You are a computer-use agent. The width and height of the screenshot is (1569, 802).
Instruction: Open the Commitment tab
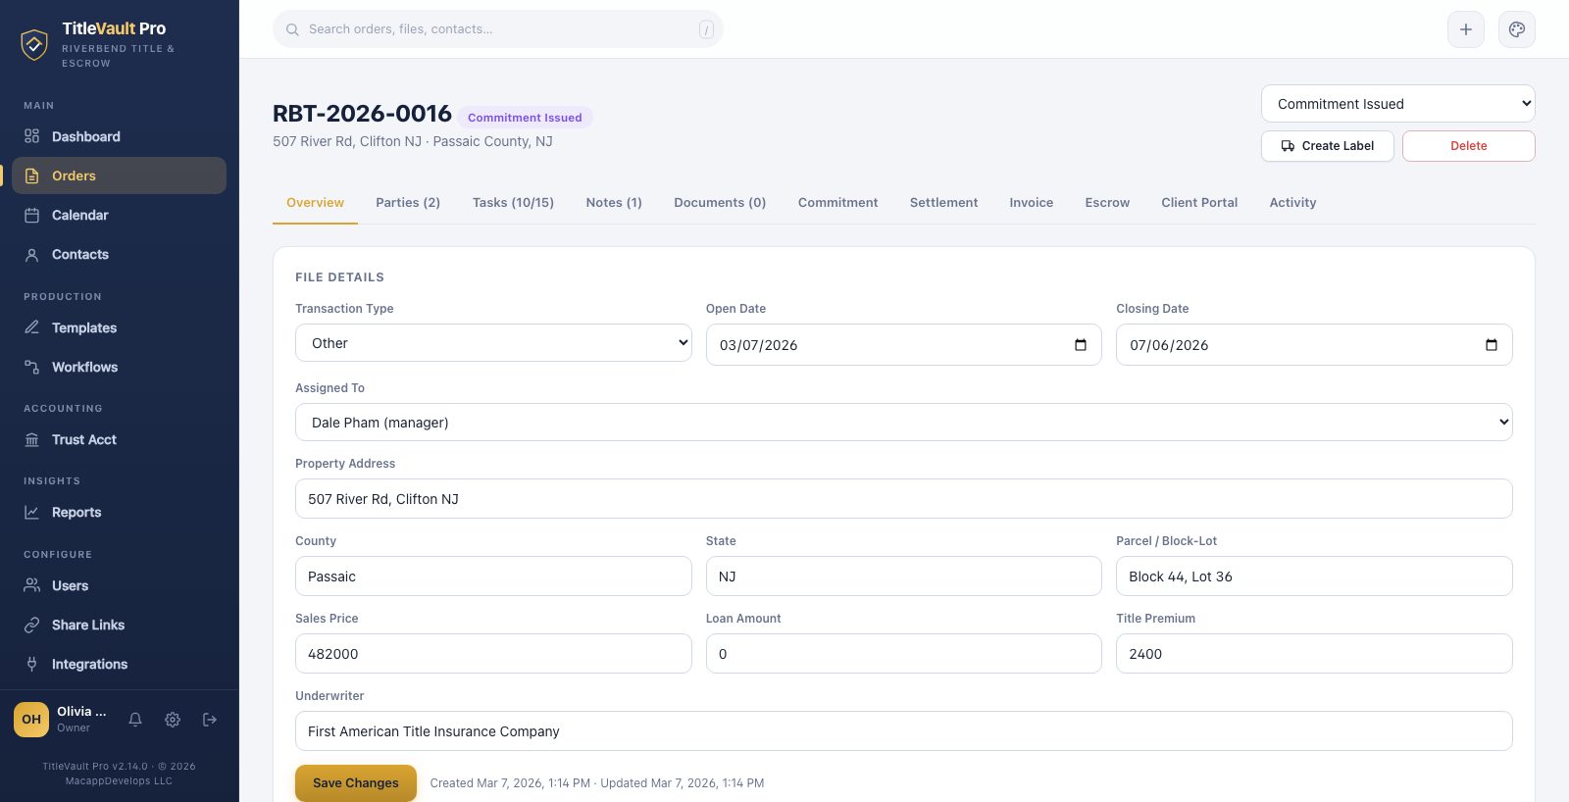[838, 203]
